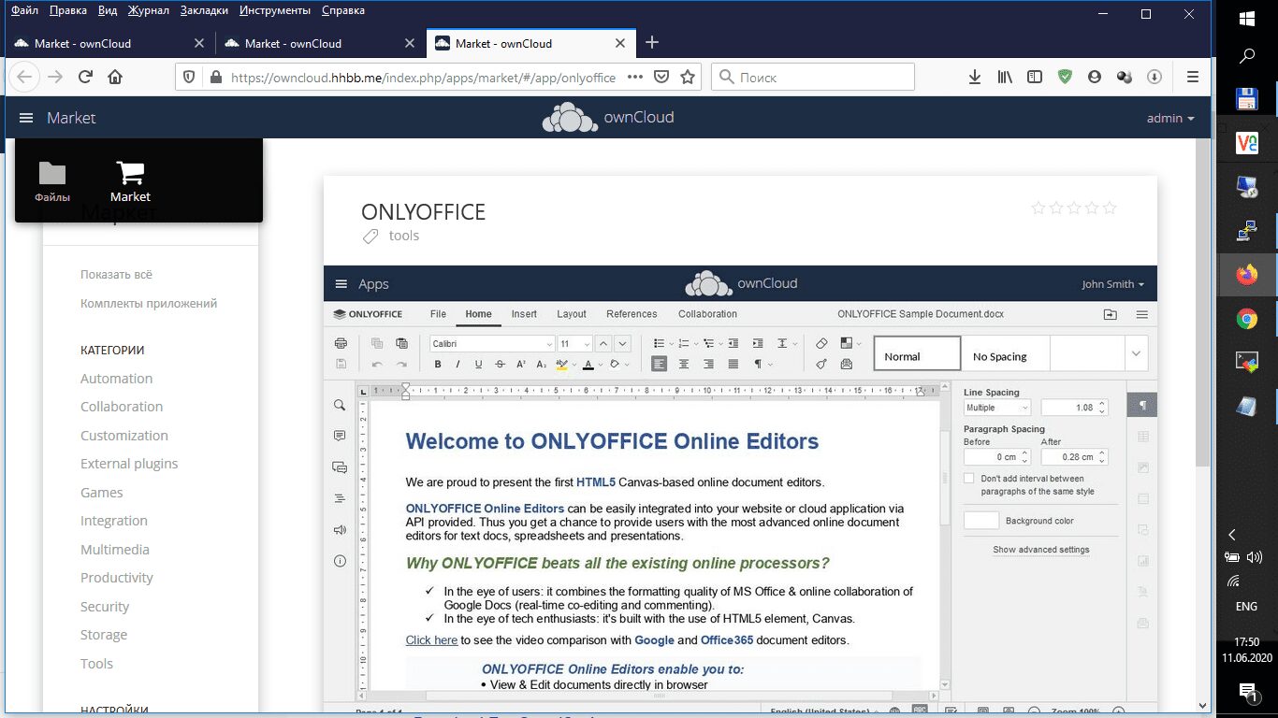Expand the admin user dropdown

coord(1170,119)
